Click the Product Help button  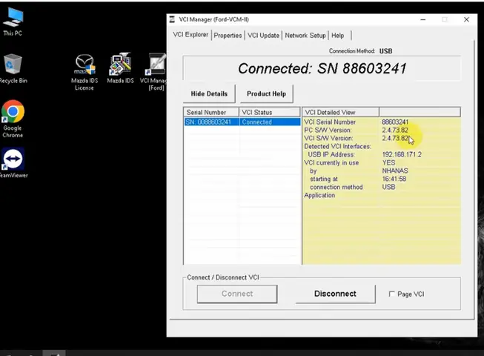click(x=266, y=93)
